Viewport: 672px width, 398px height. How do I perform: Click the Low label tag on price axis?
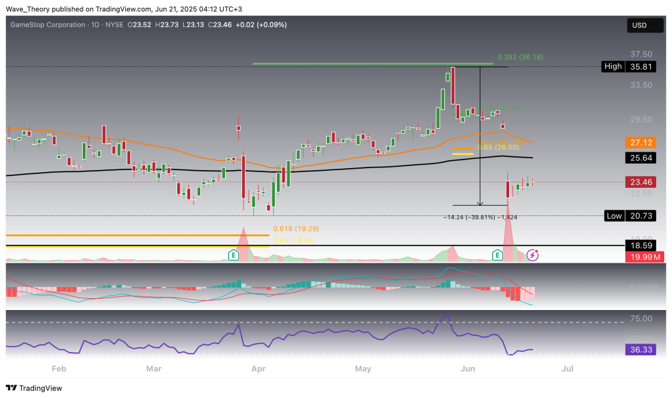(x=614, y=215)
